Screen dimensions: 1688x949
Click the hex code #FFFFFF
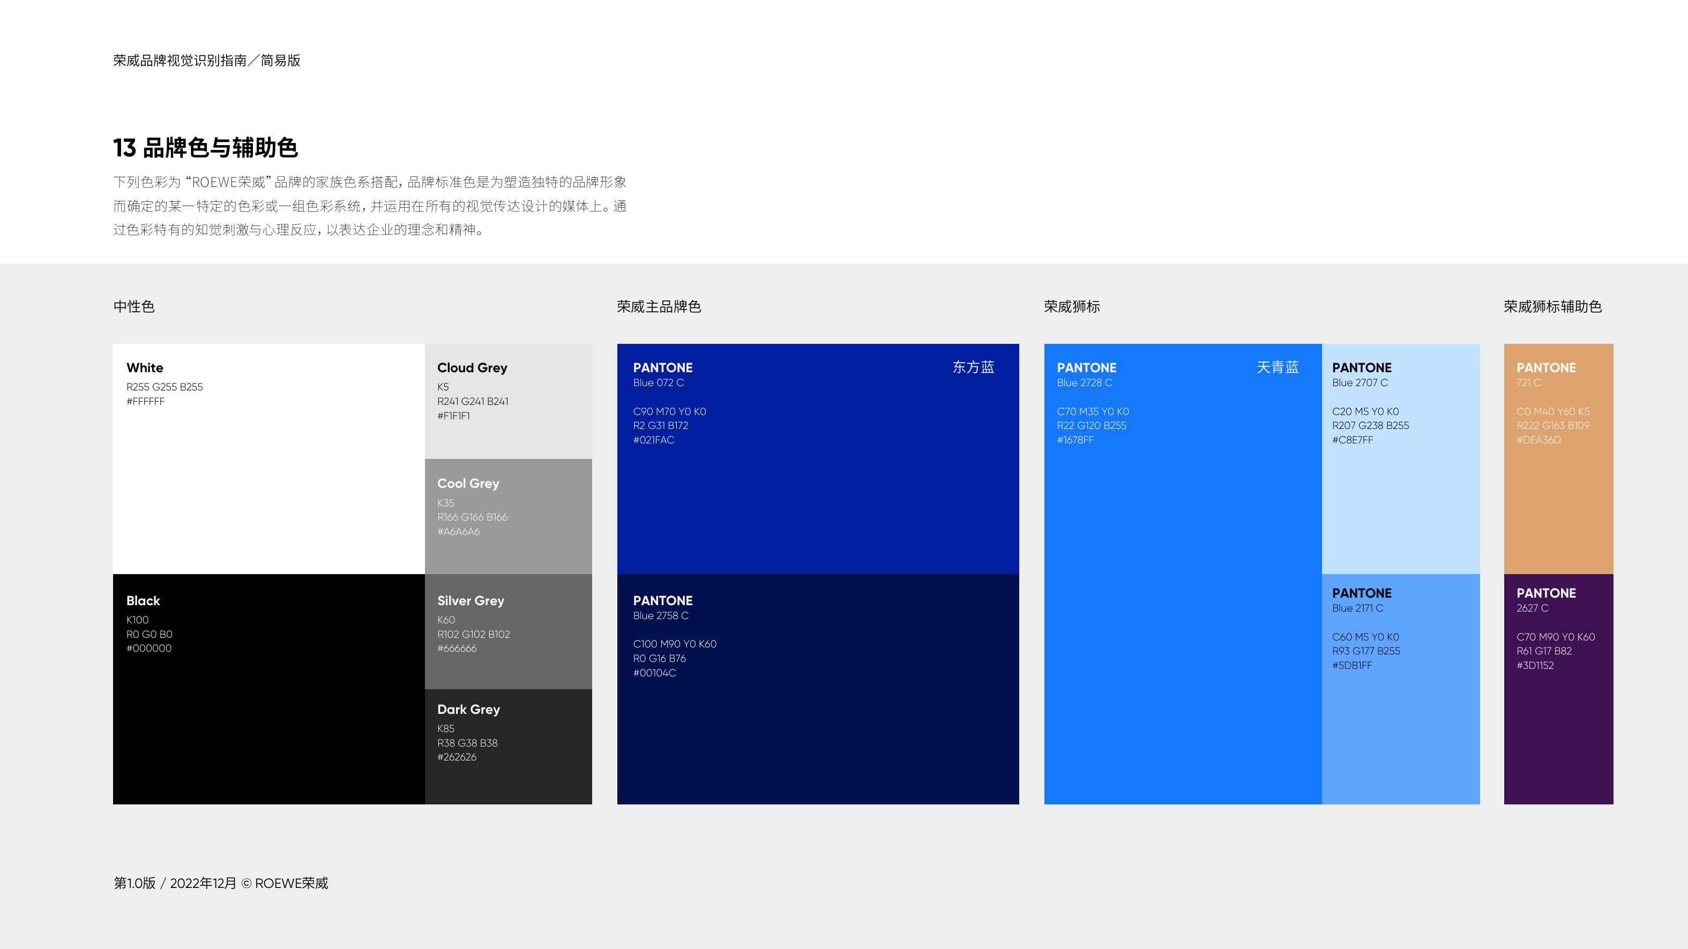(x=145, y=402)
